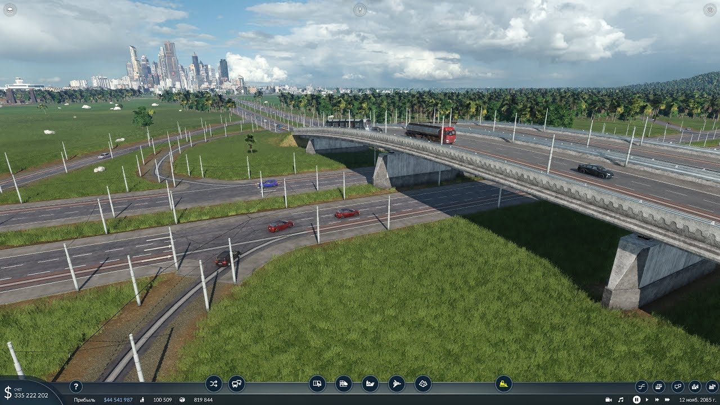
Task: Click the camera tool icon
Action: 608,399
